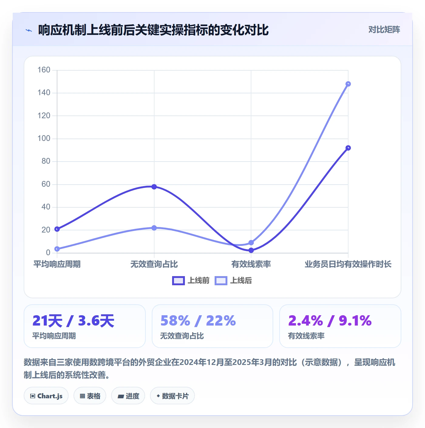Select the 上线前 point at 平均响应周期

point(57,229)
